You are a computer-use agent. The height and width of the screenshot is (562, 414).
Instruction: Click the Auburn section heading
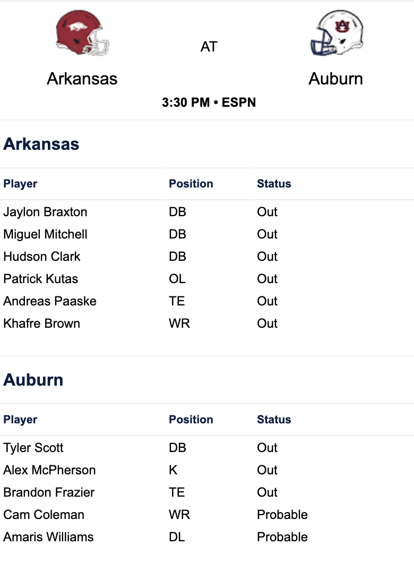click(x=33, y=380)
